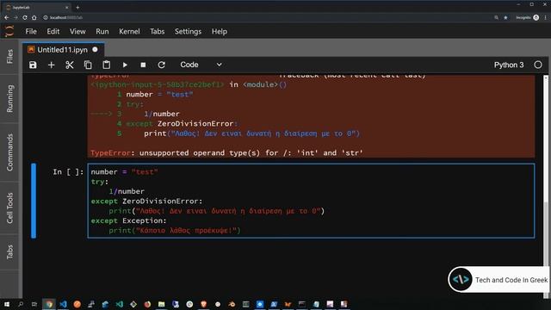This screenshot has width=551, height=310.
Task: Open the Cell Tools sidebar panel
Action: coord(9,208)
